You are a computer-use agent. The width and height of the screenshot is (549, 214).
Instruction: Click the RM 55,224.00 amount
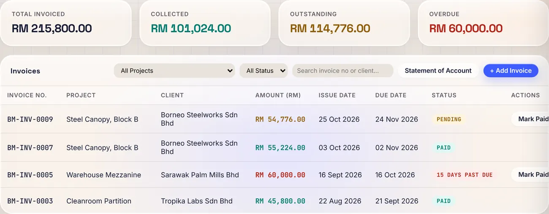pyautogui.click(x=280, y=148)
